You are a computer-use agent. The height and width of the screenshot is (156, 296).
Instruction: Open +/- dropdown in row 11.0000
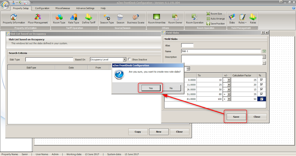coord(229,85)
